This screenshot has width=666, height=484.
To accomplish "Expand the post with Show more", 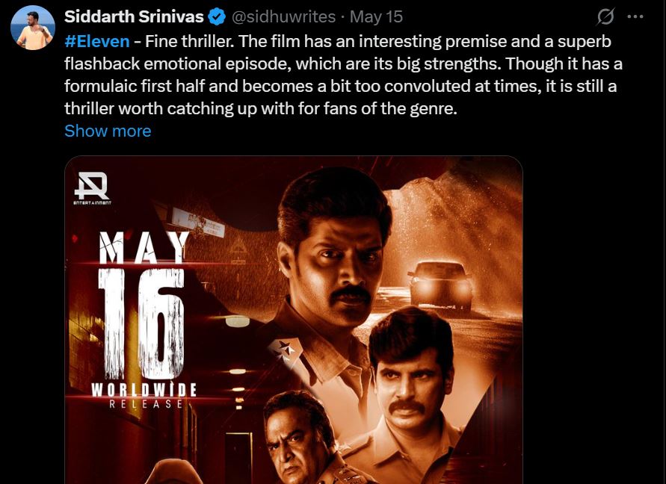I will point(108,131).
